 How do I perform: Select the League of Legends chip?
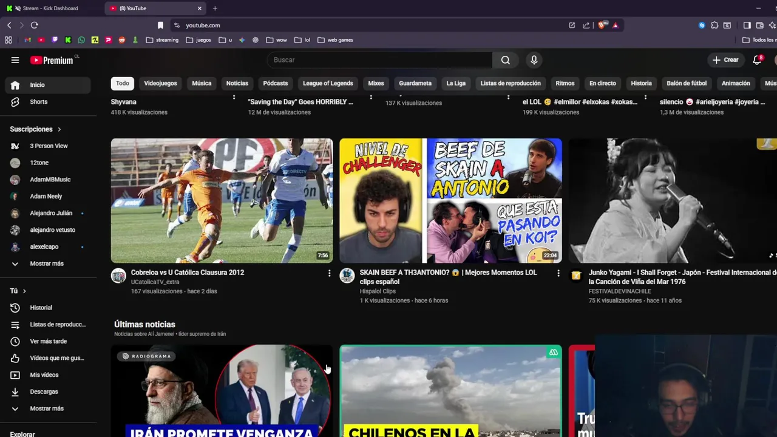coord(328,83)
